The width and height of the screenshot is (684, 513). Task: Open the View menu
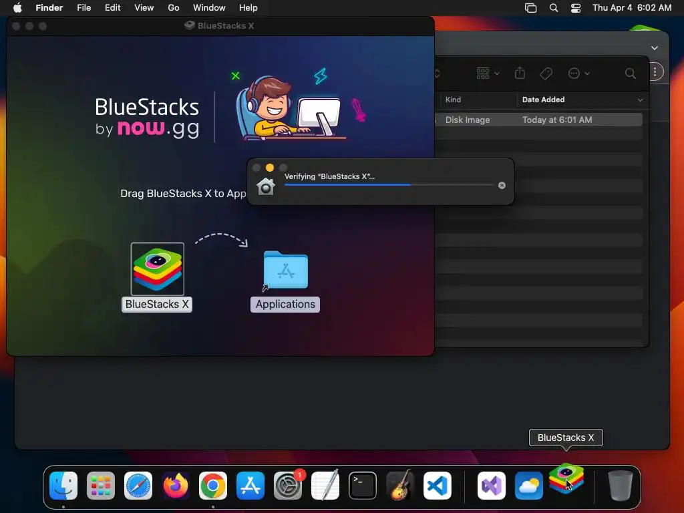pos(144,8)
